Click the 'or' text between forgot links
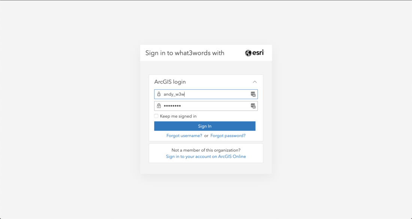The height and width of the screenshot is (219, 412). click(206, 136)
